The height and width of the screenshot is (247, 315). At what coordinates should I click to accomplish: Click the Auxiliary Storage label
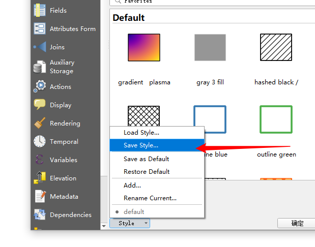pos(62,67)
